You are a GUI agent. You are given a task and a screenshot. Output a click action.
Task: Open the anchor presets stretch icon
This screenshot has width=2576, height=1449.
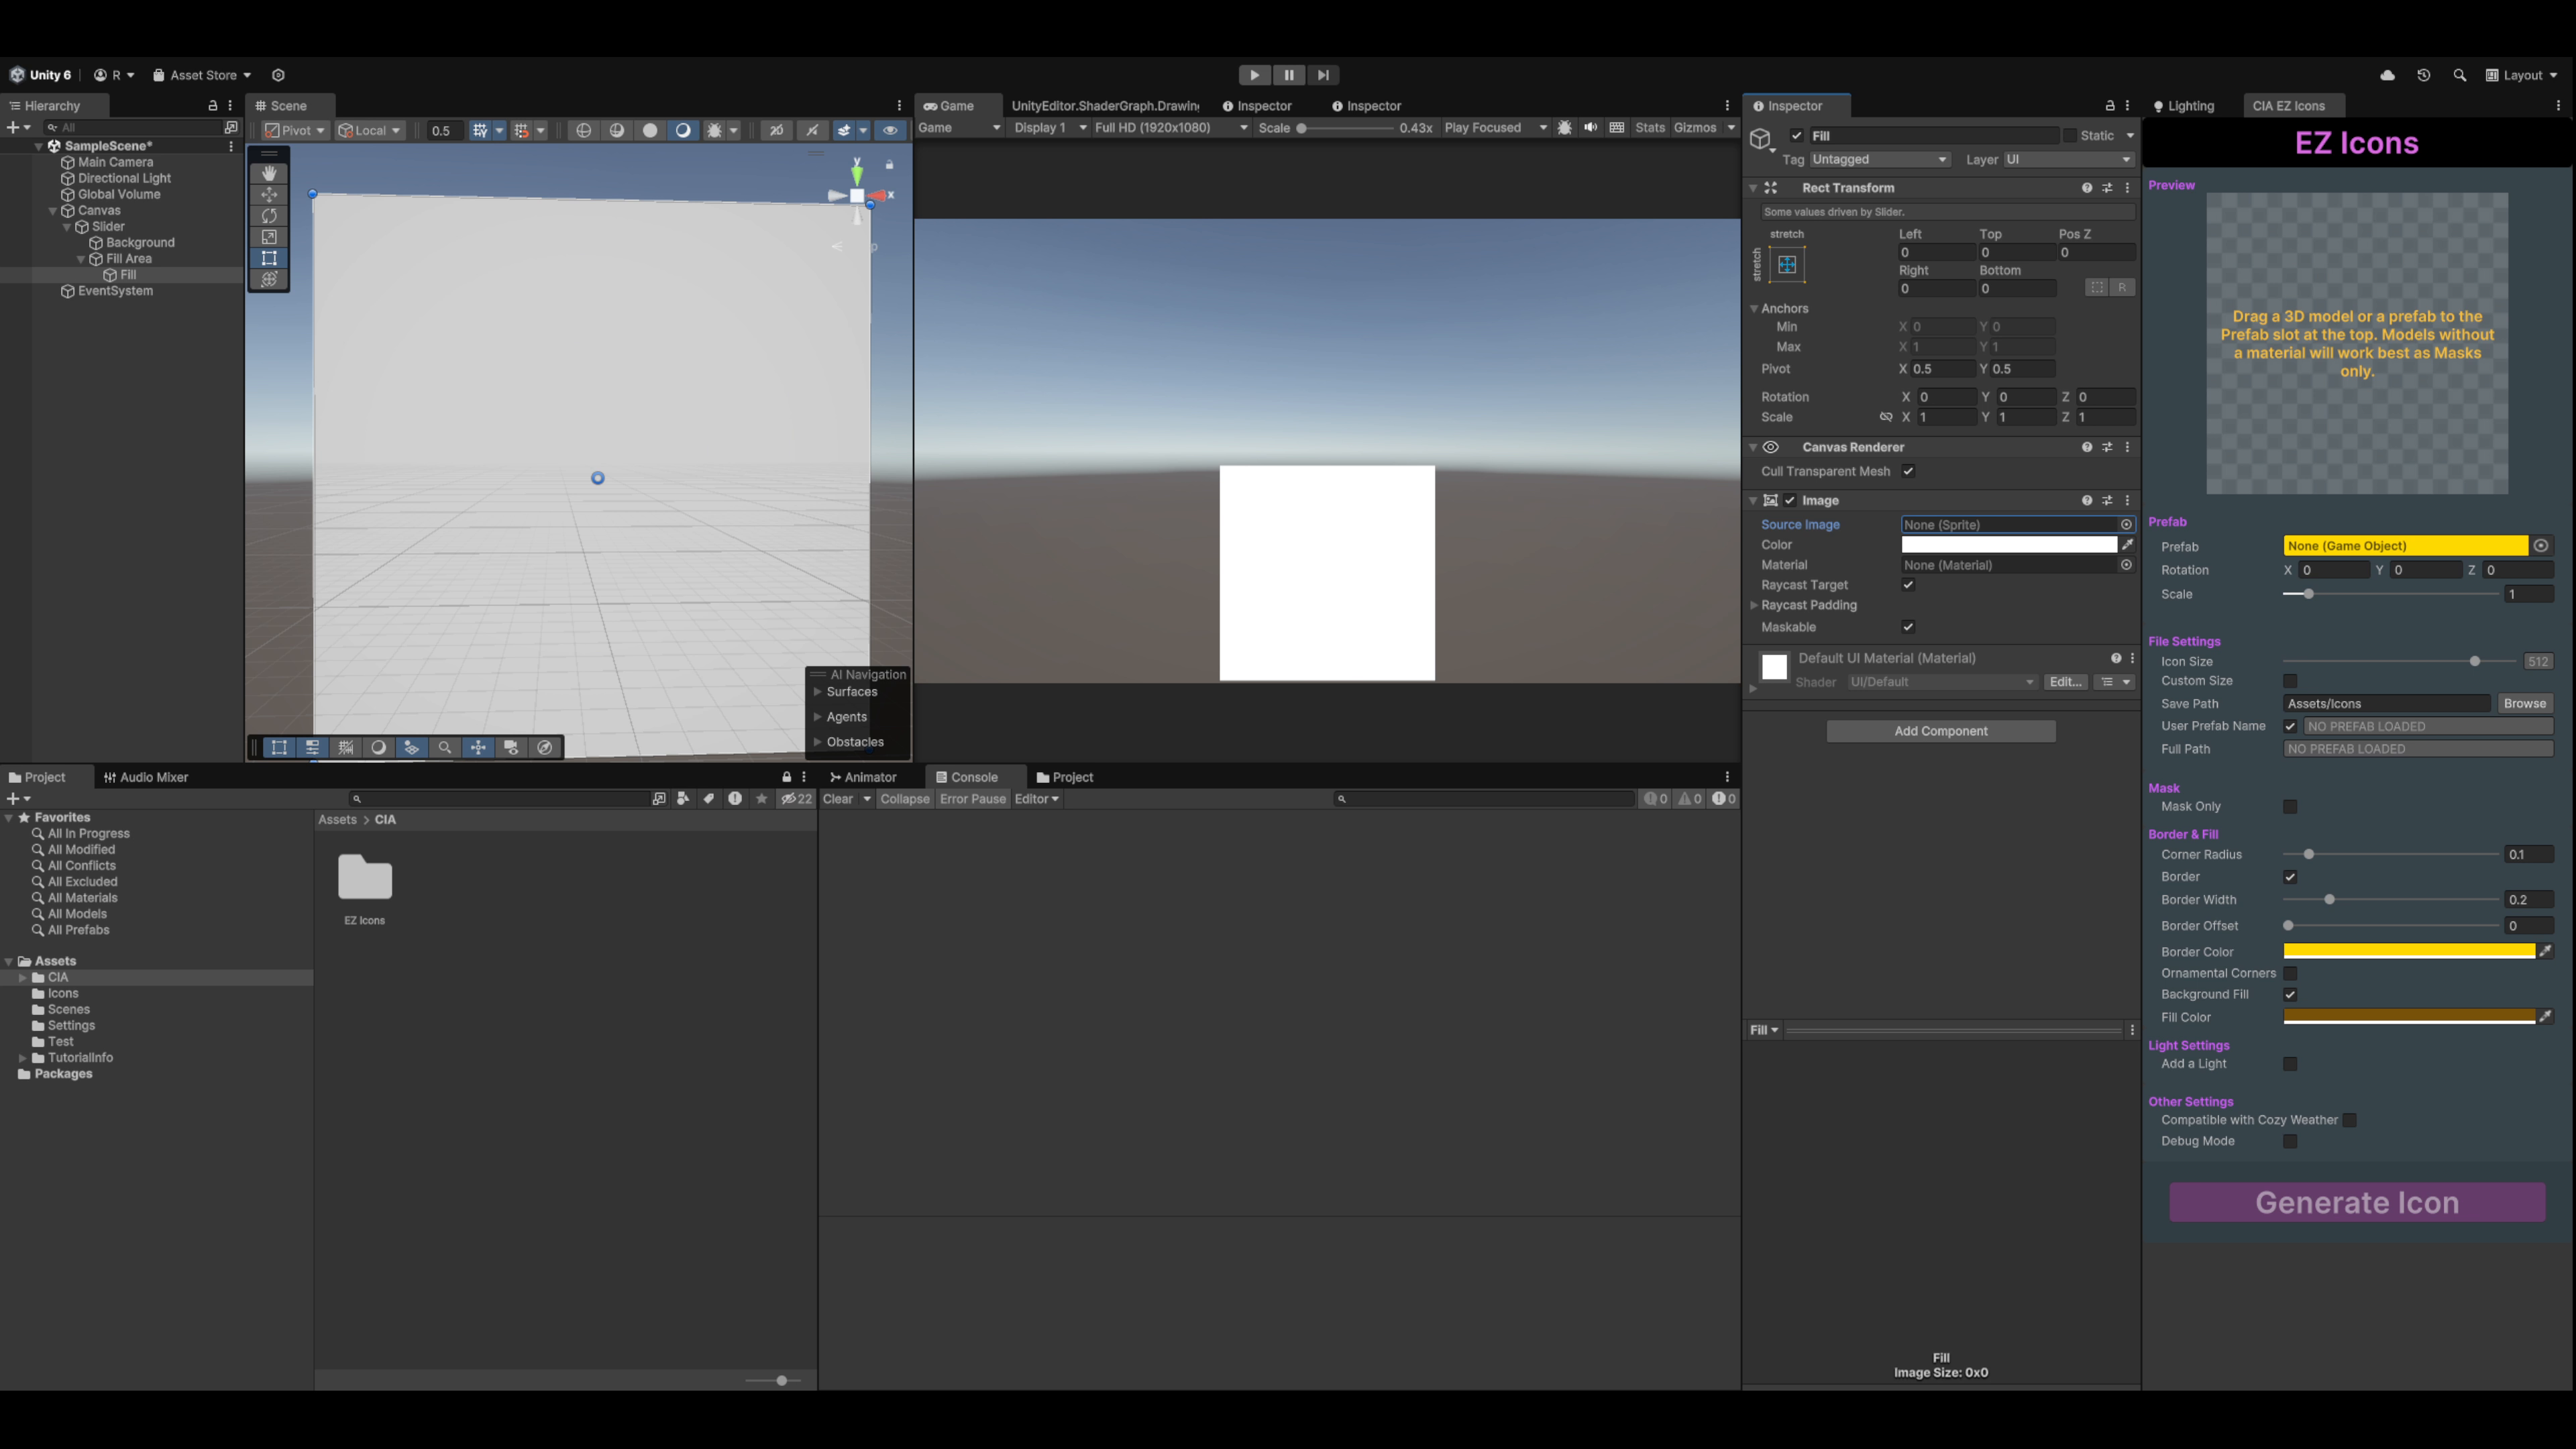1787,265
